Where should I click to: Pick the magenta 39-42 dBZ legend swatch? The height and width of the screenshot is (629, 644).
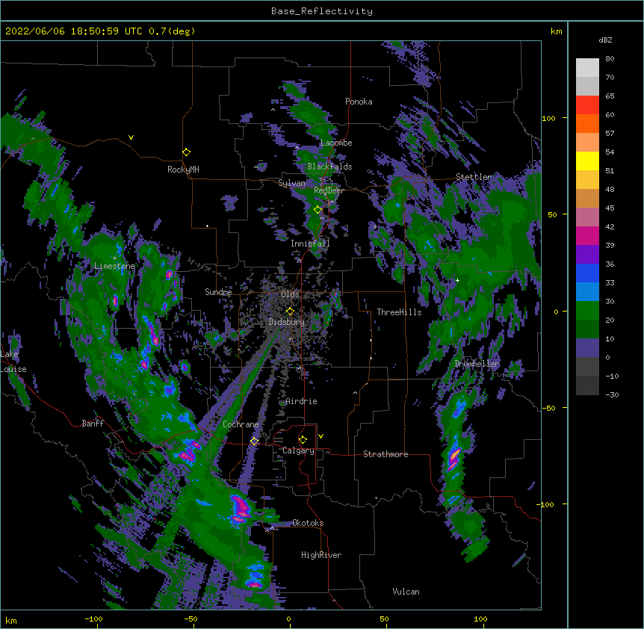[x=587, y=236]
